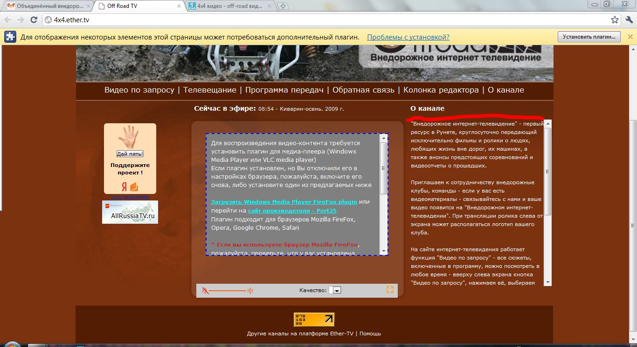Click the red Yandex 'Я' payment icon

124,187
